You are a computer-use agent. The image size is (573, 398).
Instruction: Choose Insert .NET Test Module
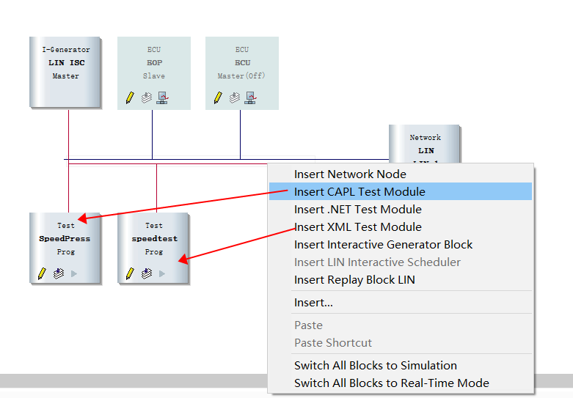(x=401, y=209)
